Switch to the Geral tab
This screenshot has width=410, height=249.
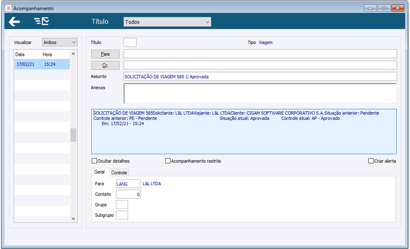[99, 172]
